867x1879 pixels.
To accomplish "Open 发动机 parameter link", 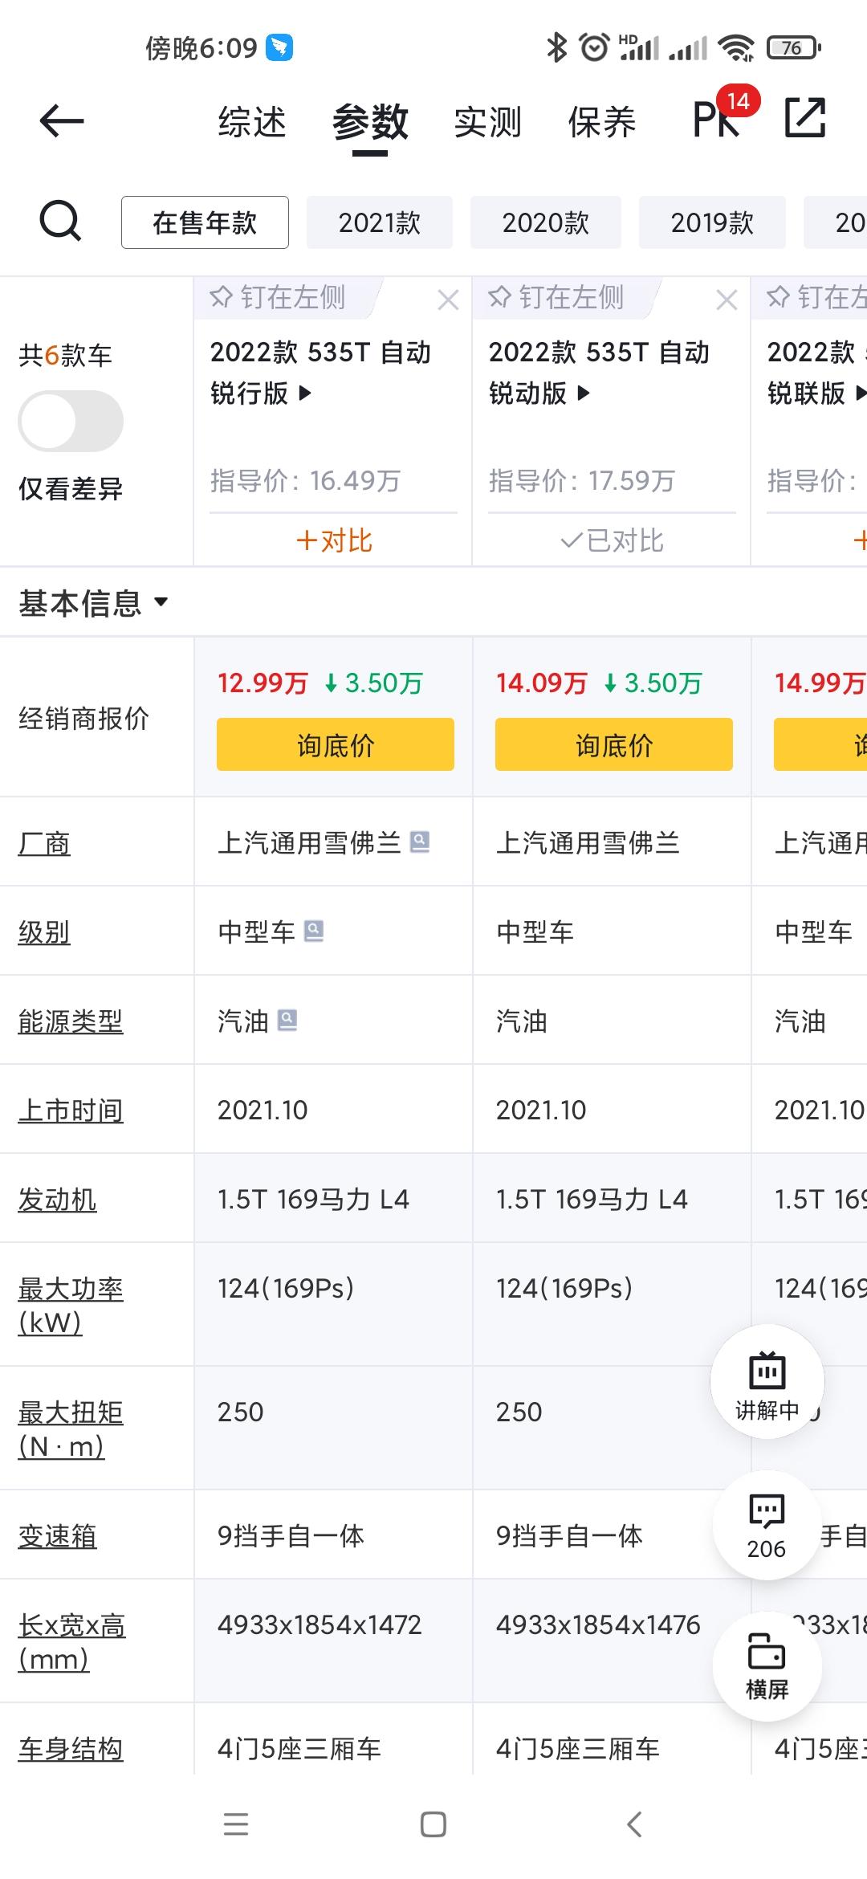I will (57, 1200).
